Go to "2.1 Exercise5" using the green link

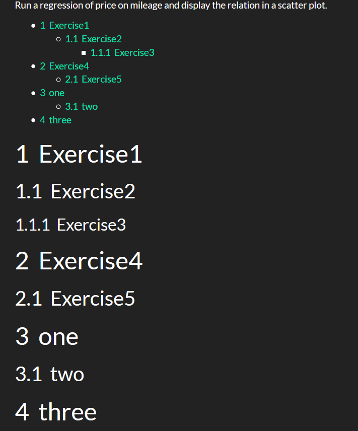point(94,79)
